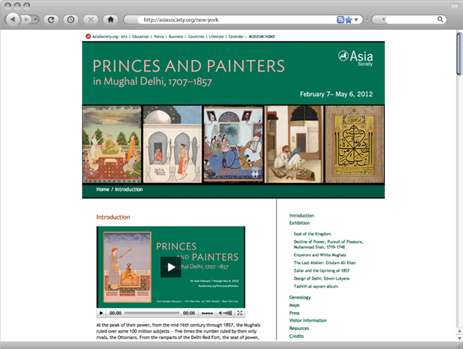463x349 pixels.
Task: Open the Press sidebar link
Action: [294, 313]
